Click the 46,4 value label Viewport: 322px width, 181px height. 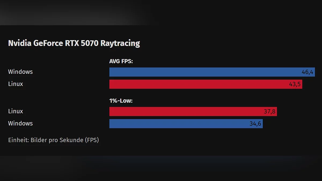[x=308, y=72]
